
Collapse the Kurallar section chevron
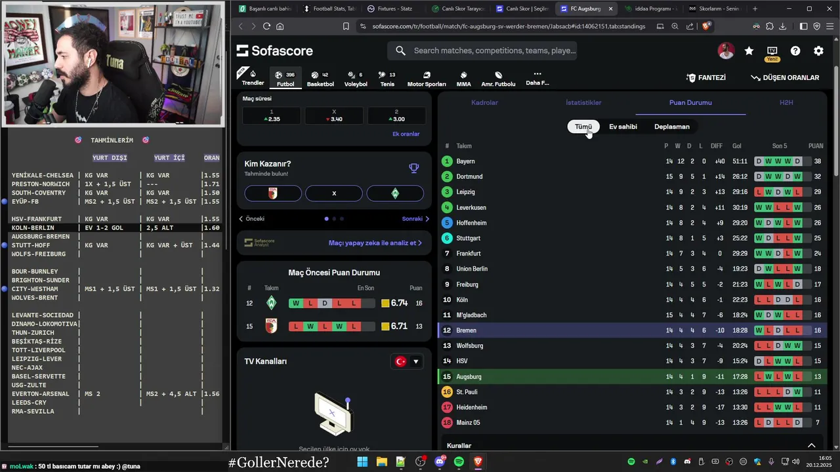tap(811, 446)
